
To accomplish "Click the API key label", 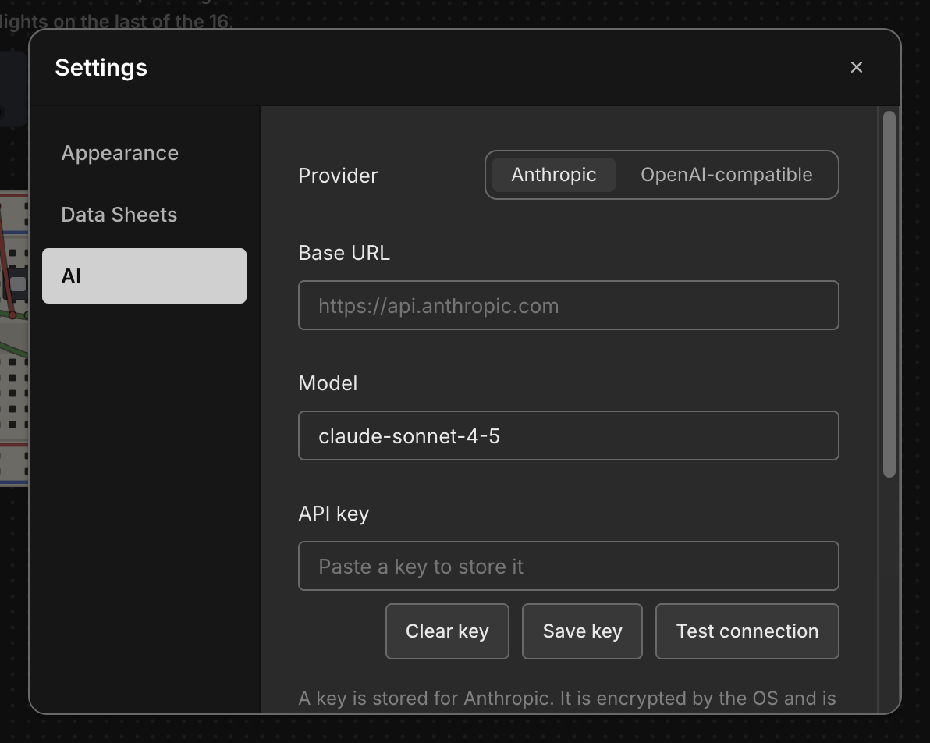I will point(334,514).
